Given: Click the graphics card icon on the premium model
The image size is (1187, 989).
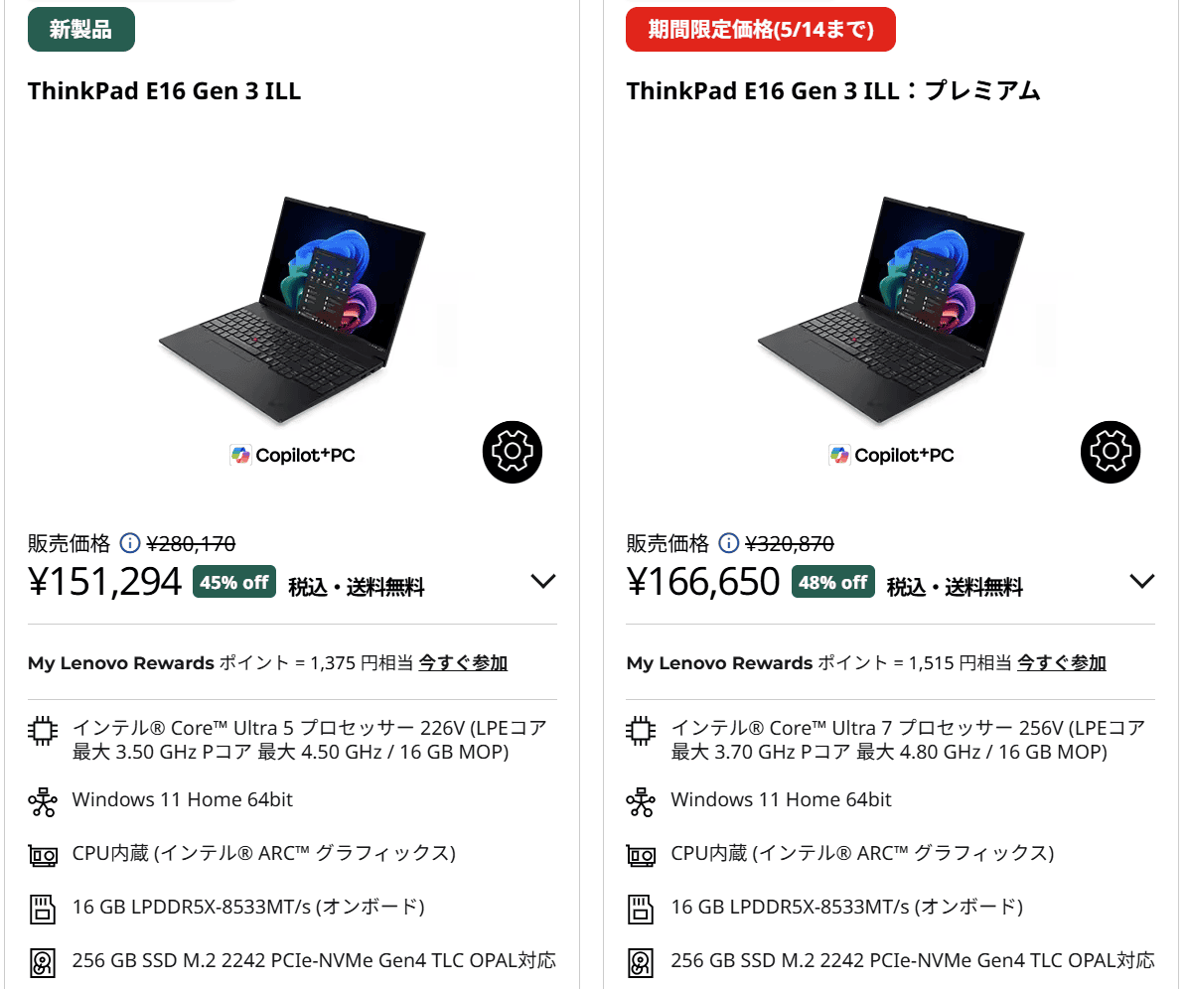Looking at the screenshot, I should (x=641, y=853).
